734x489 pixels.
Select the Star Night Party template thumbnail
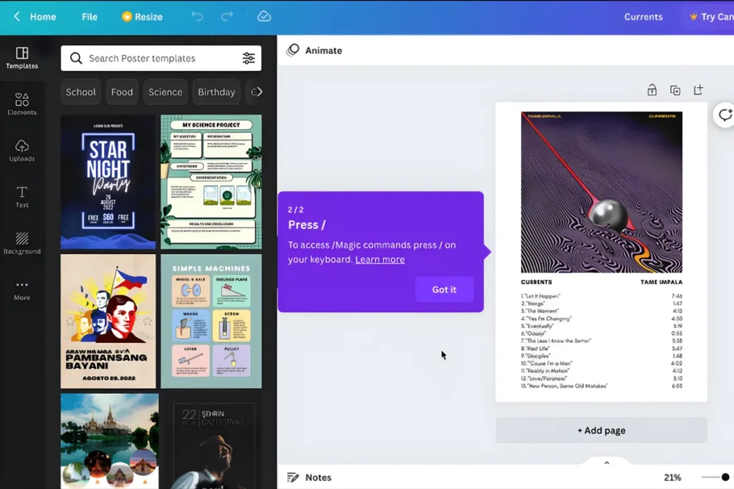pyautogui.click(x=108, y=181)
